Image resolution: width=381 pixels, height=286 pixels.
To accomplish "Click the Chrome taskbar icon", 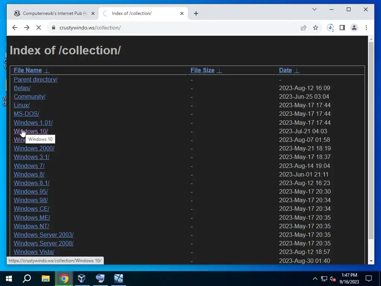I will 64,279.
